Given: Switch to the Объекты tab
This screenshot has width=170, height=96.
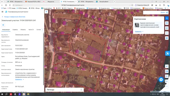Looking at the screenshot, I should [x=23, y=30].
